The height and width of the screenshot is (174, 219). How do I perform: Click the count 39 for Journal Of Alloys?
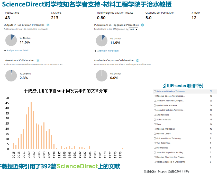coord(211,101)
